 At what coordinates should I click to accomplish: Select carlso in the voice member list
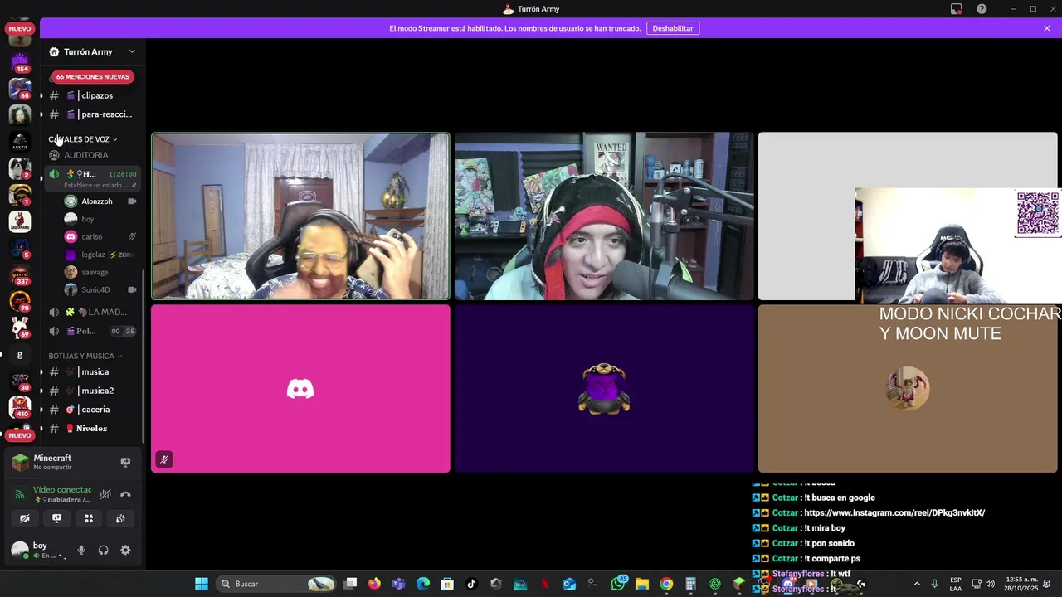100,236
